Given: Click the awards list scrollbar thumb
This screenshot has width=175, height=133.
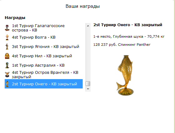Looking at the screenshot, I should tap(88, 84).
